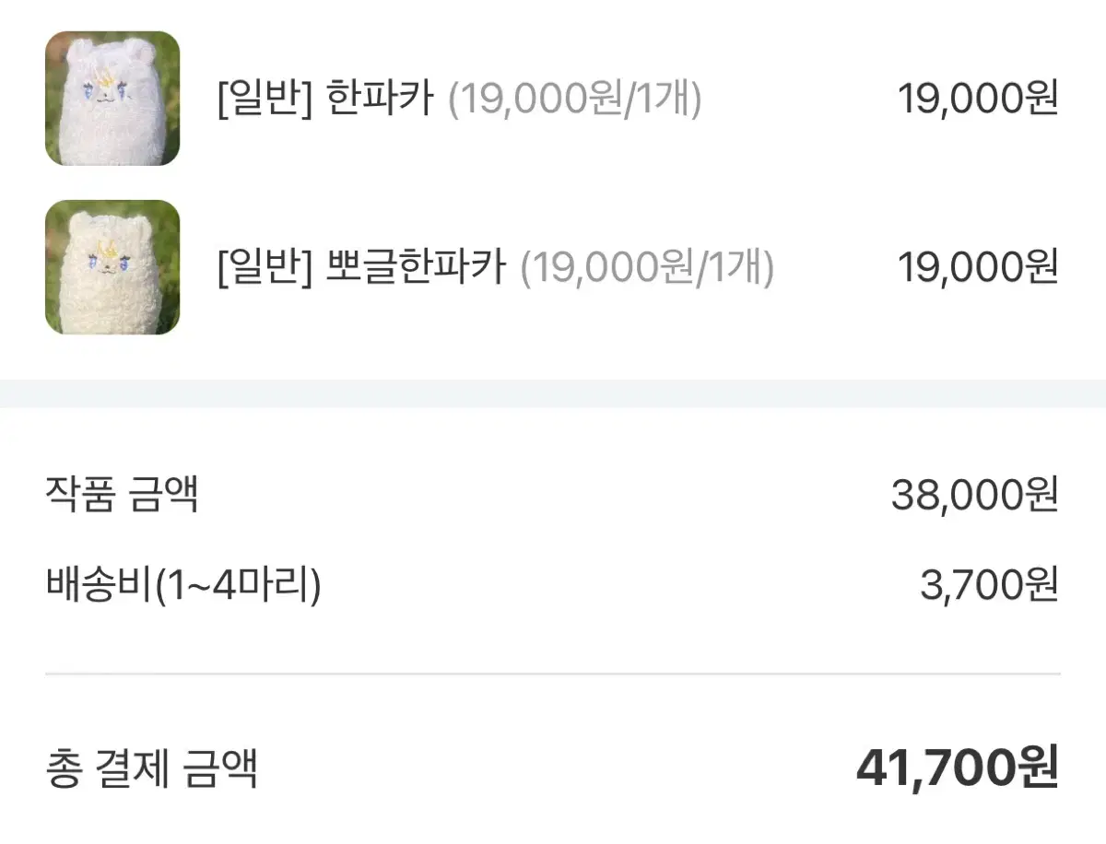The height and width of the screenshot is (844, 1106).
Task: Open the 뽀글한파카 plush thumbnail image
Action: (x=112, y=267)
